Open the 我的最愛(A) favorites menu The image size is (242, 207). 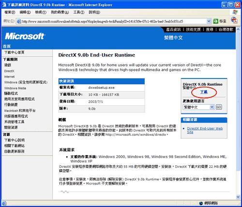point(60,12)
